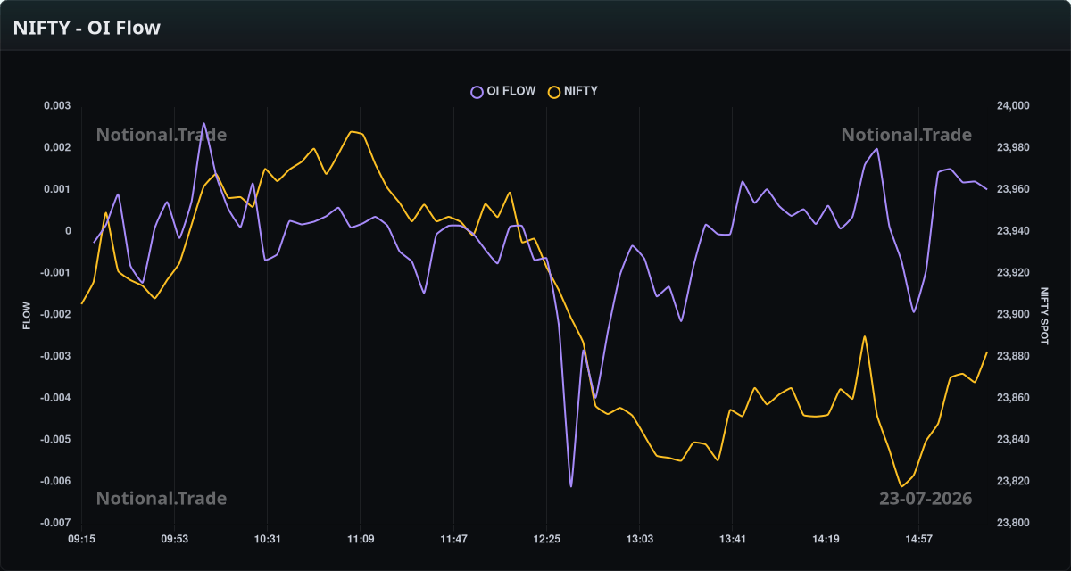This screenshot has width=1071, height=571.
Task: Click the -0.002 flow axis value
Action: coord(55,314)
